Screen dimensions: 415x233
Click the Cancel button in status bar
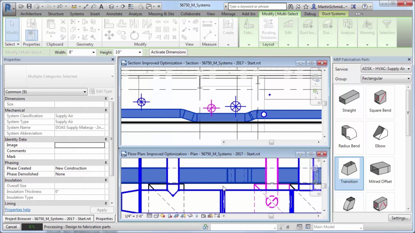coord(11,227)
